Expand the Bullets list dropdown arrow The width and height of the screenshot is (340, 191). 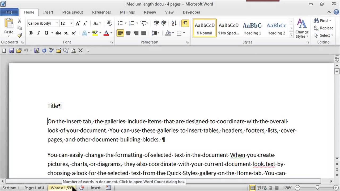click(x=125, y=23)
